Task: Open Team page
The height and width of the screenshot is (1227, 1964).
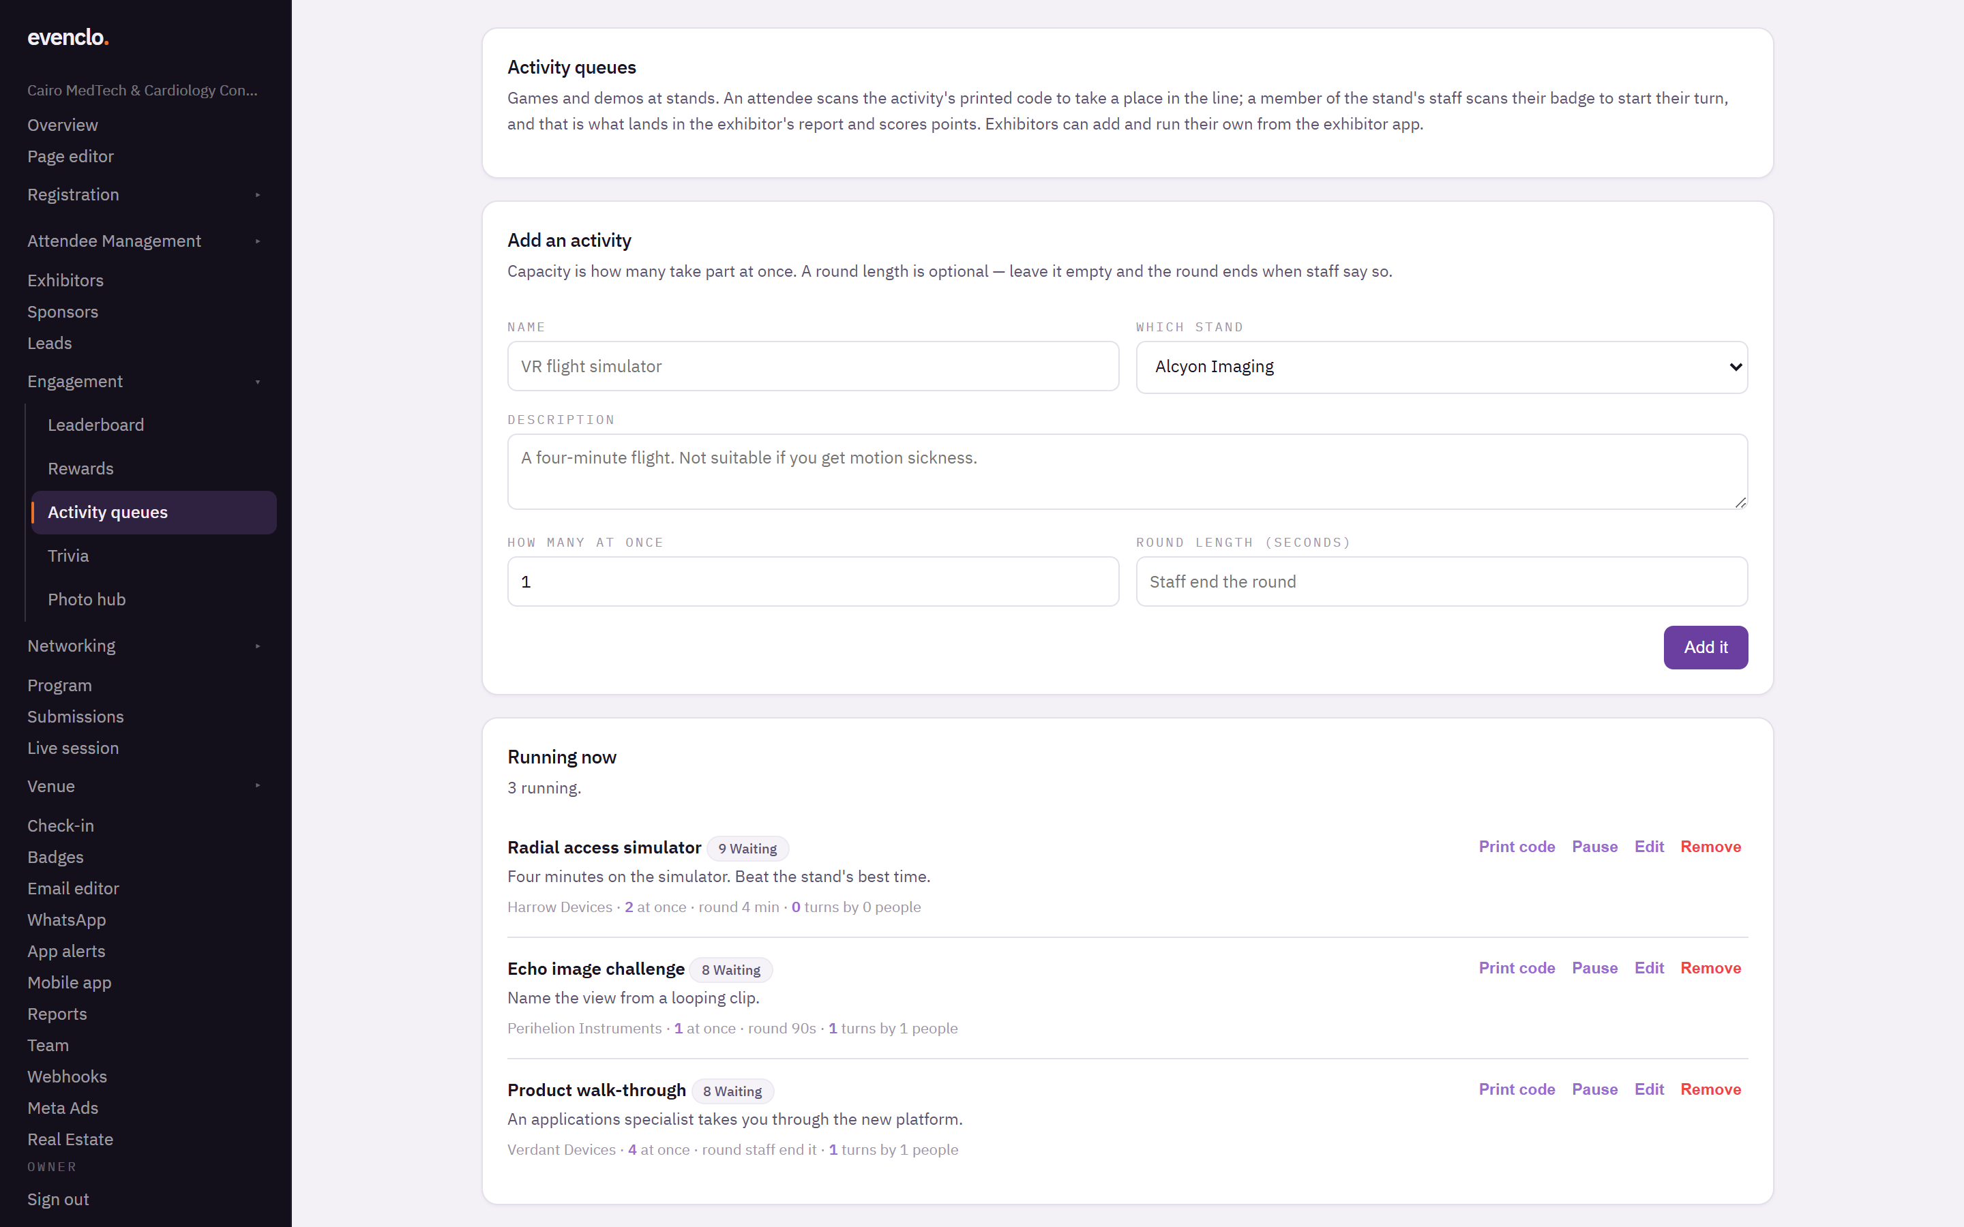Action: (48, 1045)
